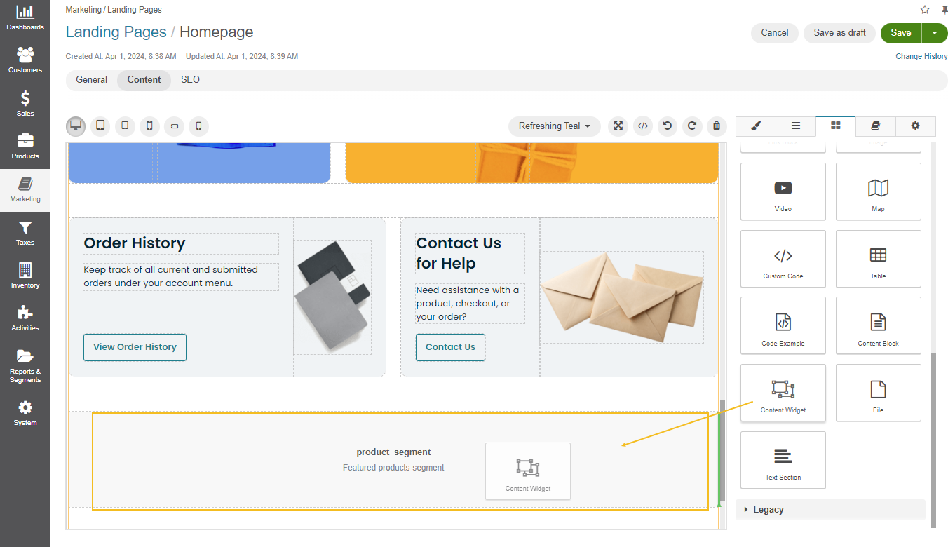Select the Content tab
Image resolution: width=948 pixels, height=547 pixels.
(x=144, y=80)
